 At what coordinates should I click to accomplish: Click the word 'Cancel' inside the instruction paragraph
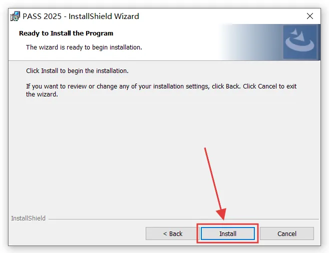(x=267, y=86)
